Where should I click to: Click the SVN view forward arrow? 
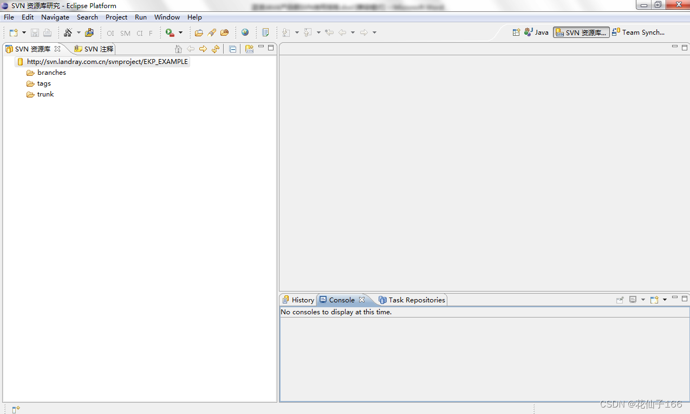(203, 49)
